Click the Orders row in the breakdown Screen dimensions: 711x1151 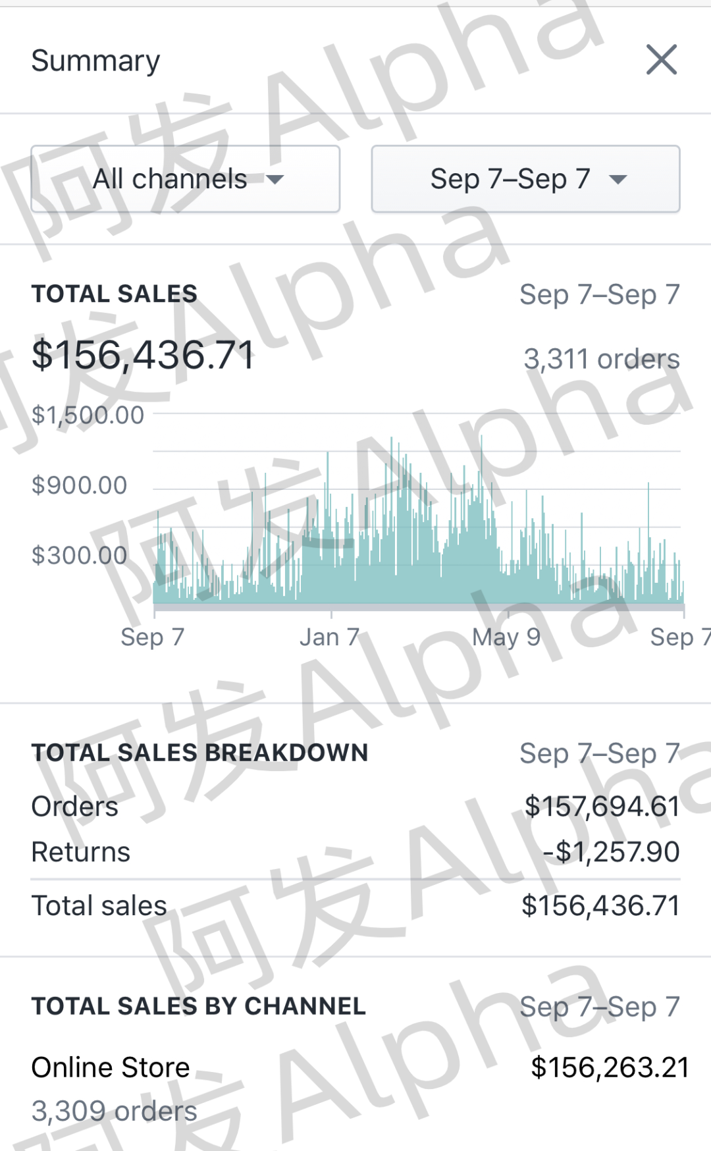[x=75, y=807]
